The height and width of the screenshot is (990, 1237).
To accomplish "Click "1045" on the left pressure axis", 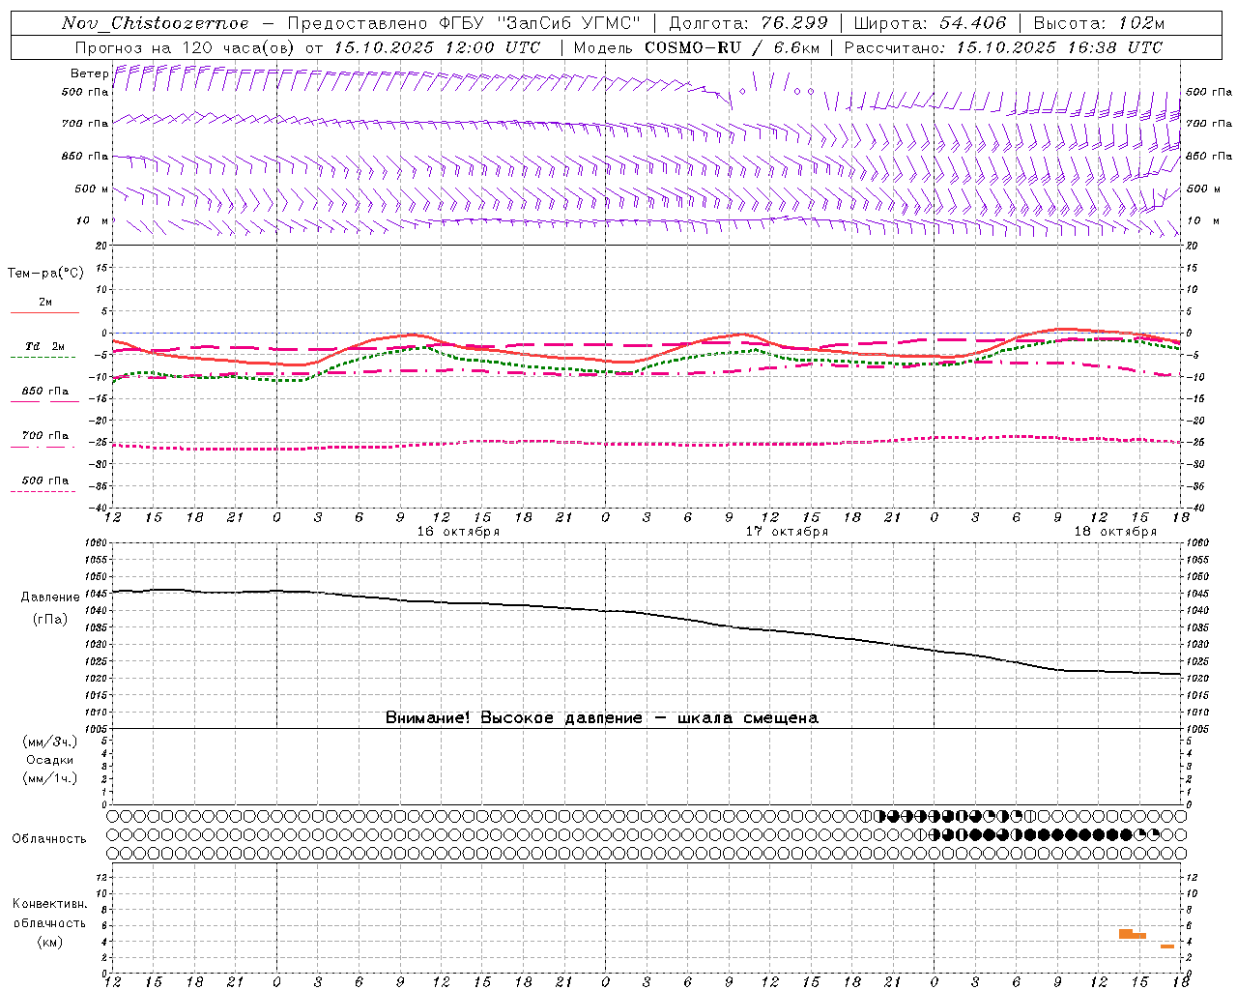I will coord(96,594).
